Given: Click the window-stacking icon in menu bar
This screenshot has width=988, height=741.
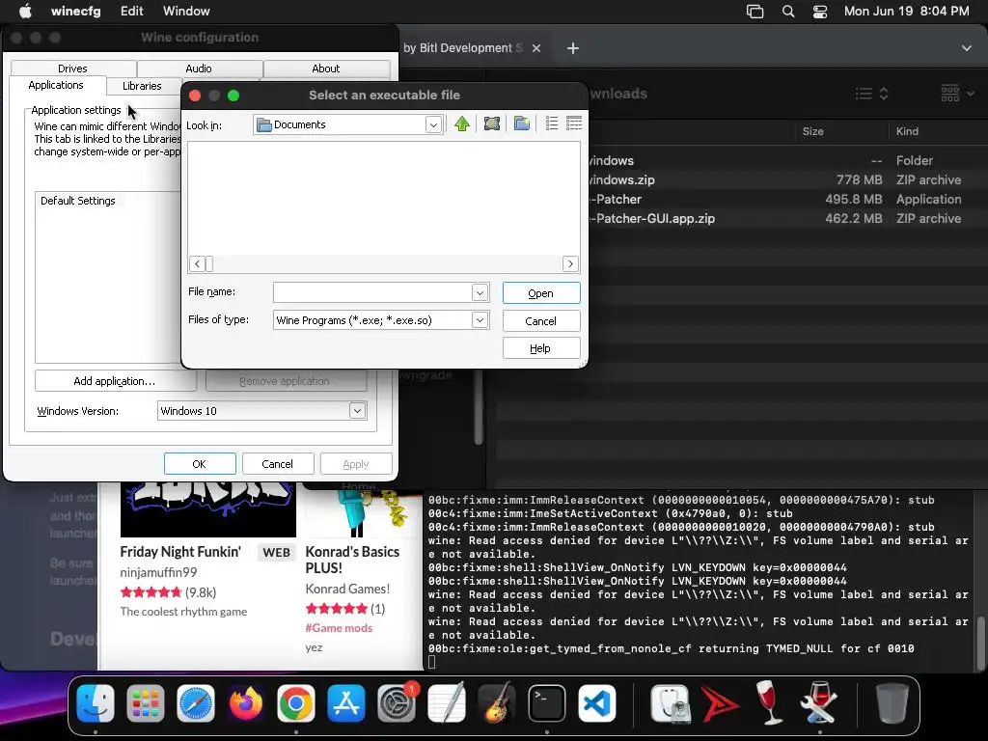Looking at the screenshot, I should click(755, 12).
